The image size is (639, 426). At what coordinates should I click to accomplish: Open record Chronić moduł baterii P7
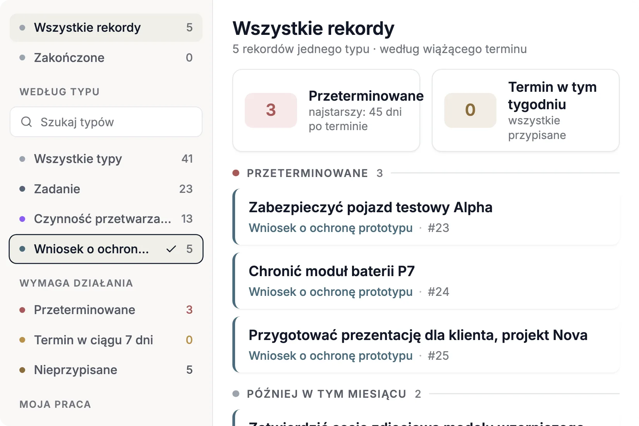coord(426,281)
